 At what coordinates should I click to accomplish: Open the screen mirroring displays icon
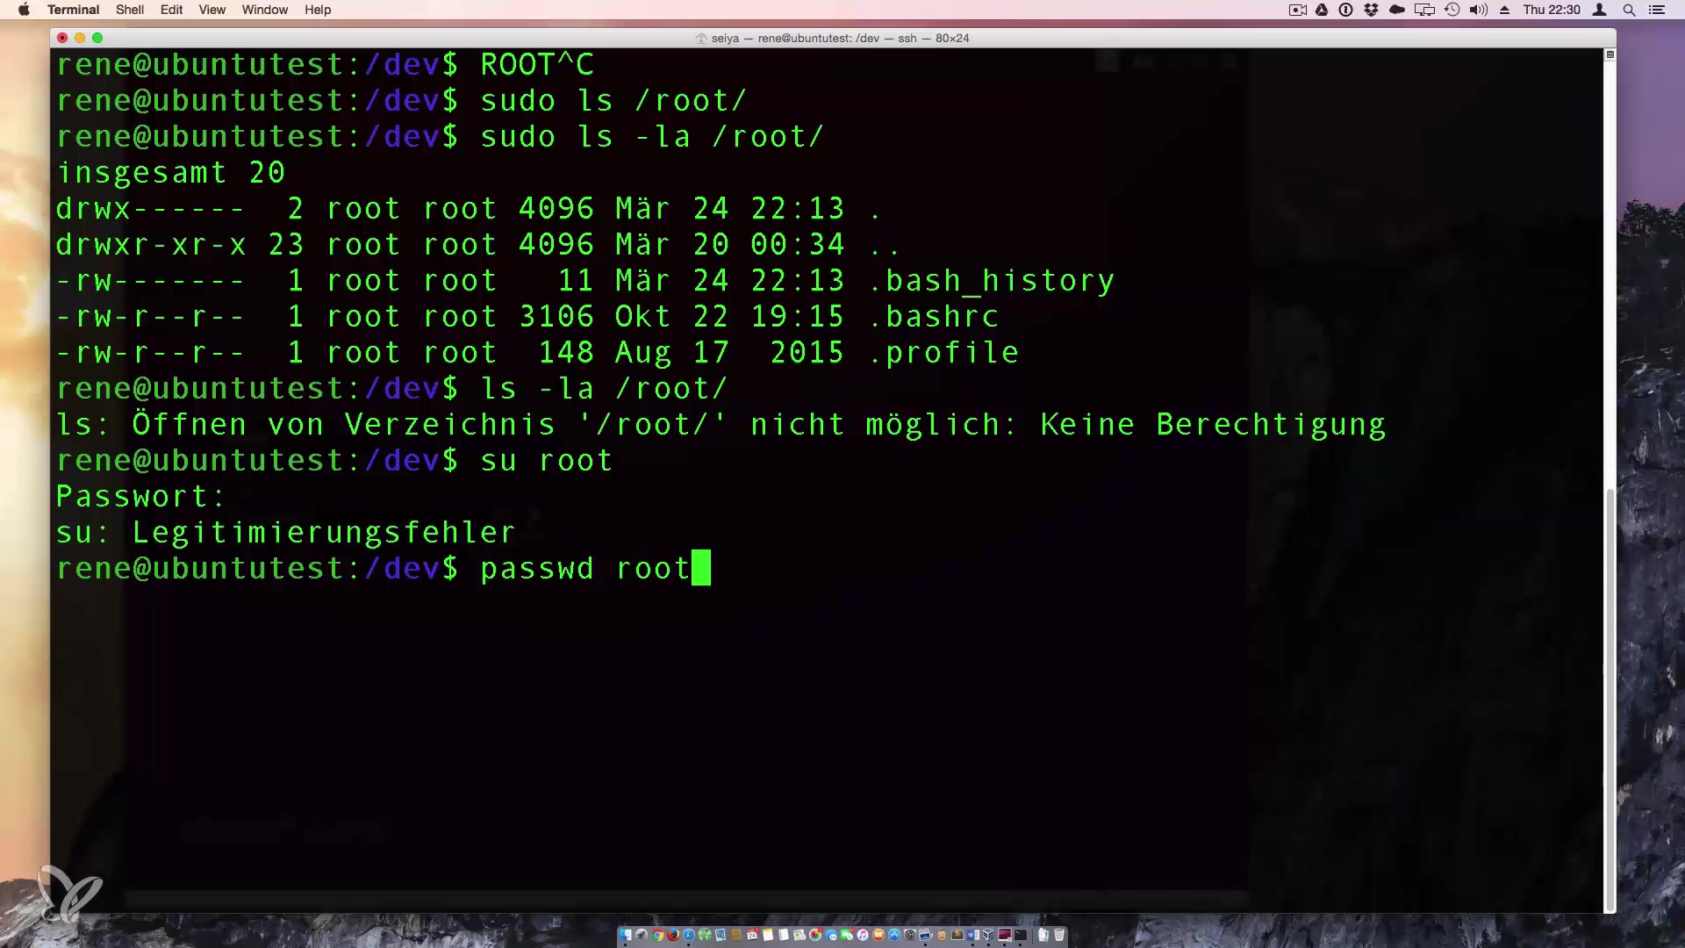click(1424, 10)
